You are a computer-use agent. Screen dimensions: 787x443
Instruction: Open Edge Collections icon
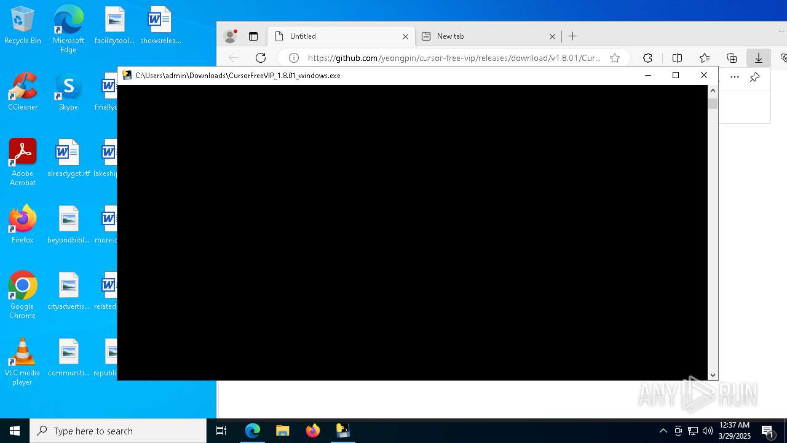click(x=732, y=58)
